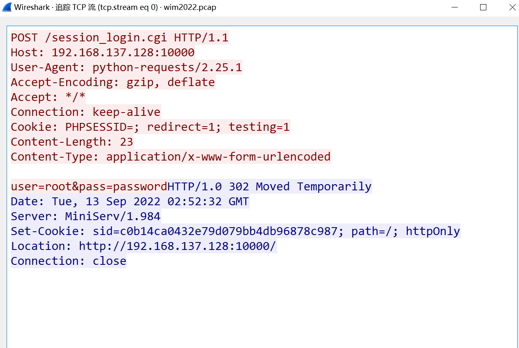The height and width of the screenshot is (348, 519).
Task: Click the Content-Length value 23
Action: point(127,142)
